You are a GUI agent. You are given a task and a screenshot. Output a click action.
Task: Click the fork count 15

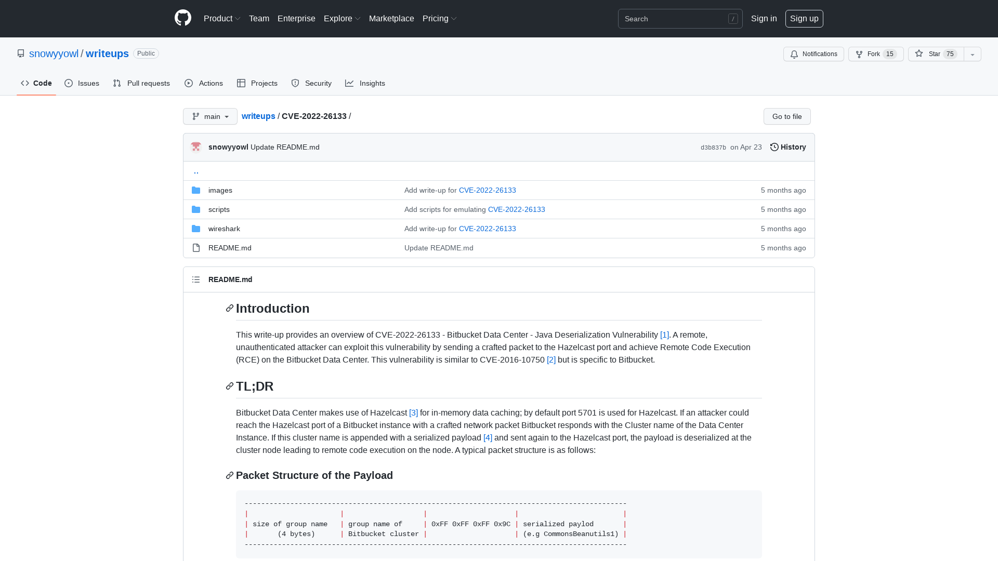pos(890,54)
